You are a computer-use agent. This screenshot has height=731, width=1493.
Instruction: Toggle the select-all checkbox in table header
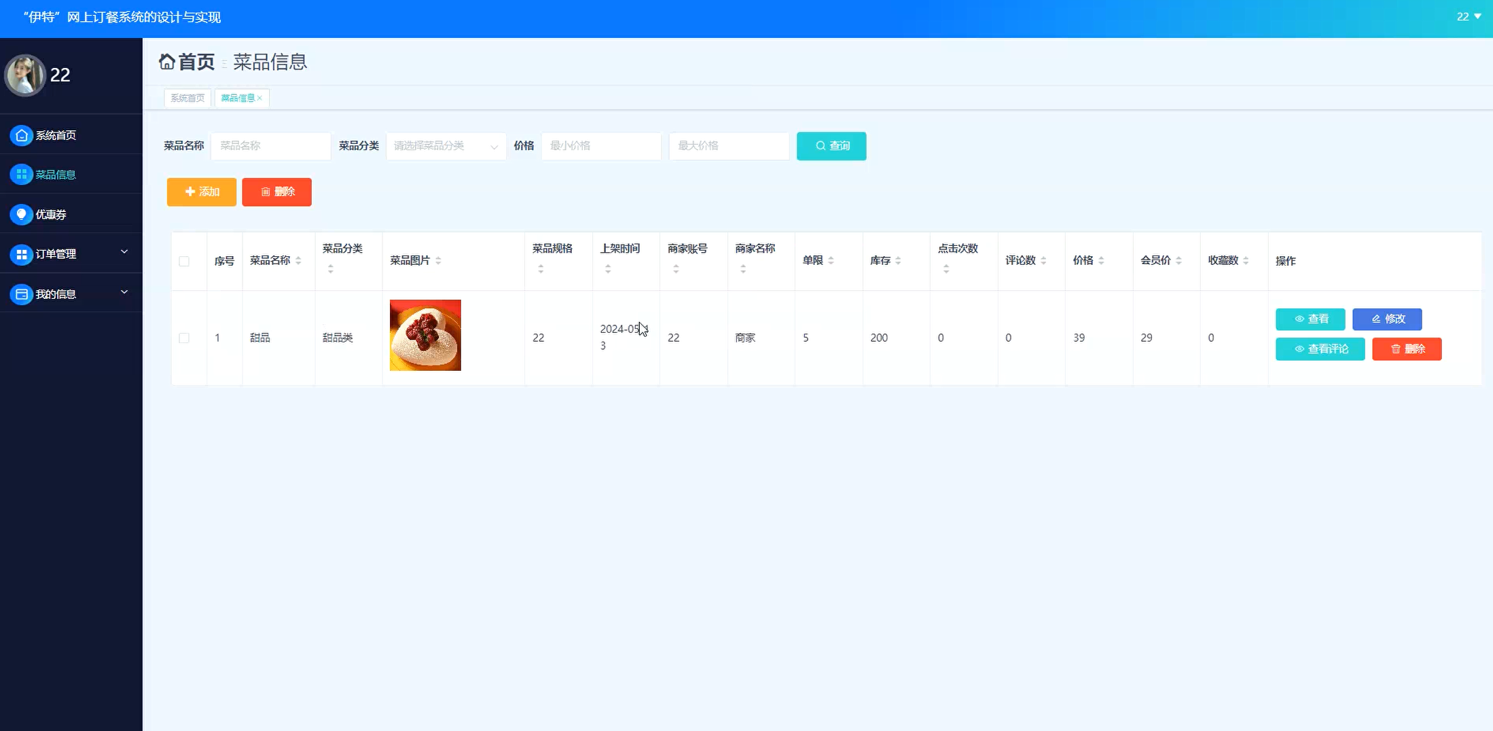184,262
